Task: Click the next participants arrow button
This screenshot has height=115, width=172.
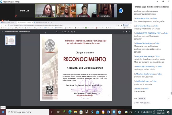Action: [121, 10]
